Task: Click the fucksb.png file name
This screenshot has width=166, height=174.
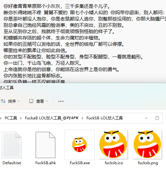Action: click(148, 163)
